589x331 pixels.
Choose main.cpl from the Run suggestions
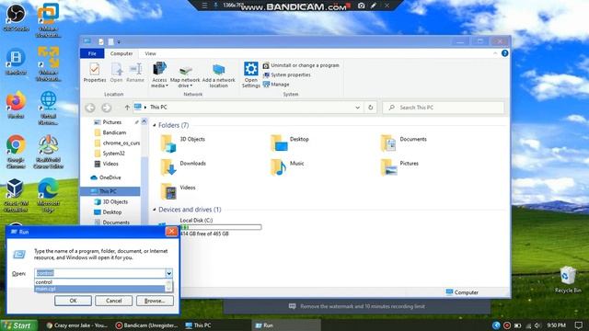99,289
